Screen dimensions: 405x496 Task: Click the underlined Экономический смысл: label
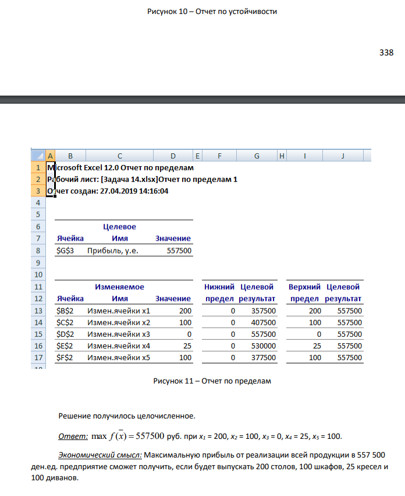coord(100,455)
